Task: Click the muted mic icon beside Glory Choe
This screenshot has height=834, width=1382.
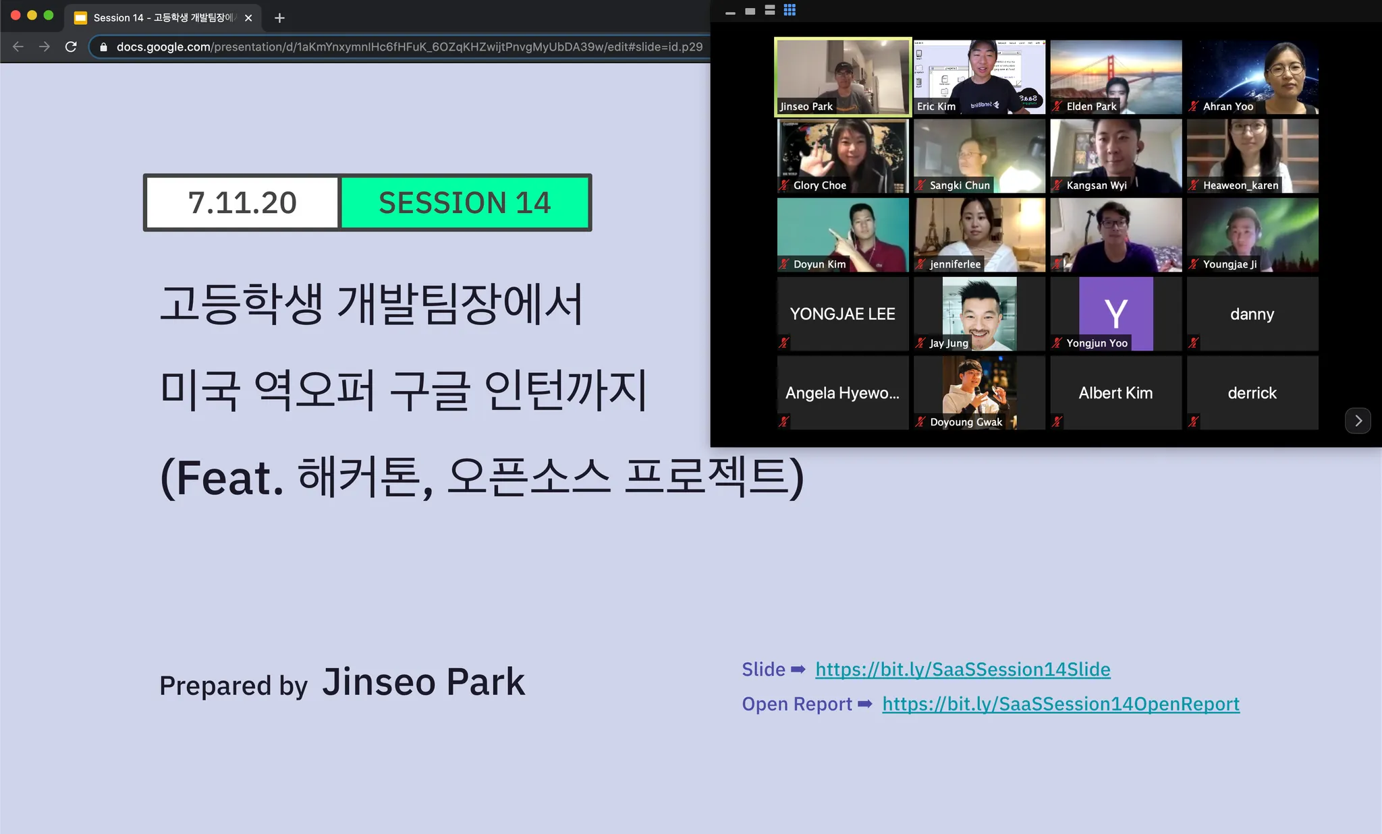Action: (x=784, y=185)
